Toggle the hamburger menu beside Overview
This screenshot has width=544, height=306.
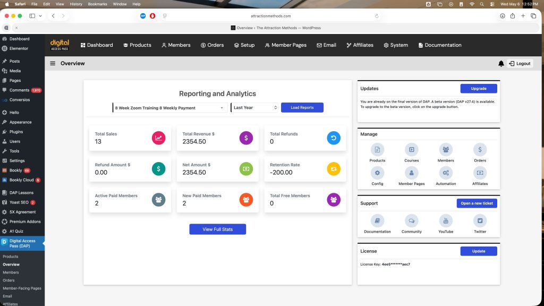click(53, 64)
